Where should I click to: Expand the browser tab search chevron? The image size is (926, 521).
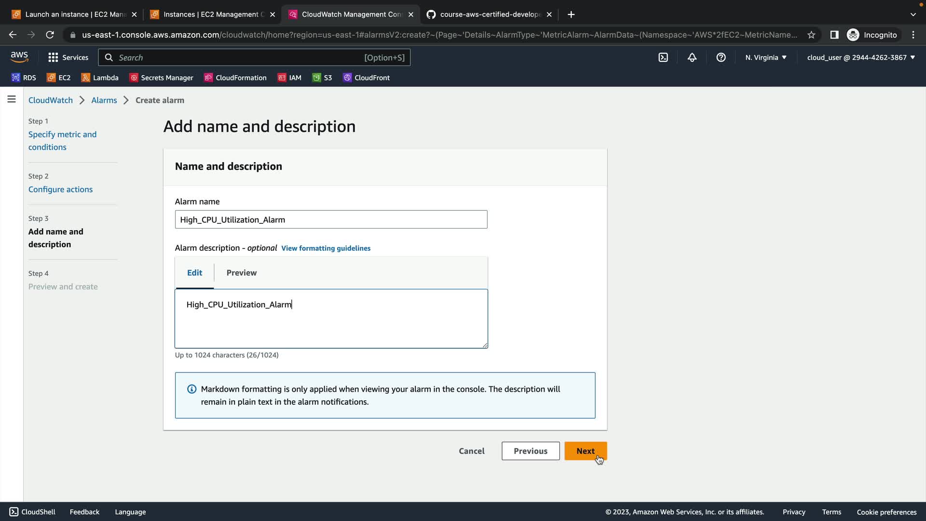(912, 14)
